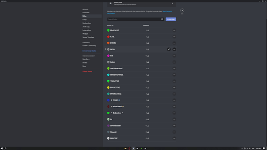Open the more options menu for ΑΝΤΙΠΡΟΕΔΡΟΣ role
Viewport: 267px width, 150px height.
coord(174,69)
